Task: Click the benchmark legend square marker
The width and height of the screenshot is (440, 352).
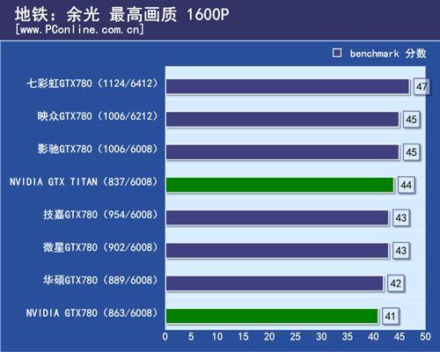Action: pos(337,53)
